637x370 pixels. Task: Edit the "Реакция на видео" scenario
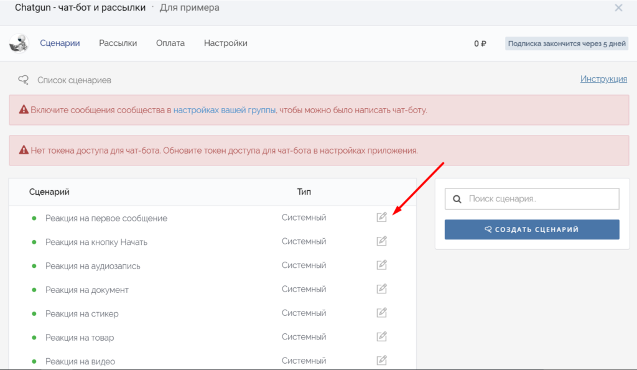[381, 360]
